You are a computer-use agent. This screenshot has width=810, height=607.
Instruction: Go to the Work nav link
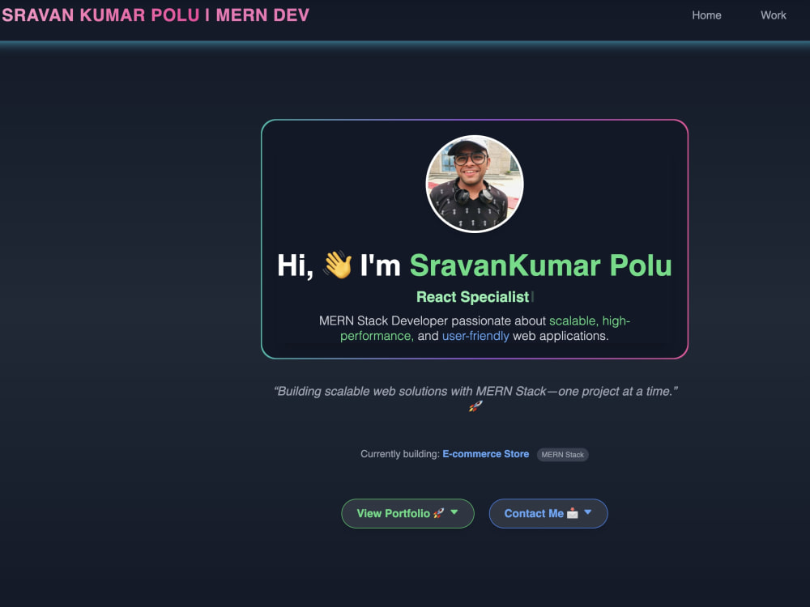773,15
